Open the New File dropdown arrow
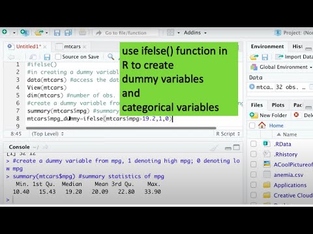Image resolution: width=313 pixels, height=234 pixels. [x=14, y=33]
